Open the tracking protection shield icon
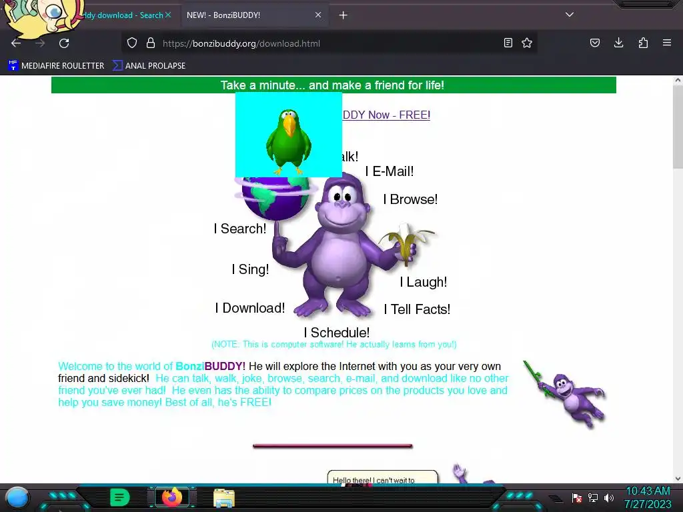Screen dimensions: 683x512 [132, 43]
